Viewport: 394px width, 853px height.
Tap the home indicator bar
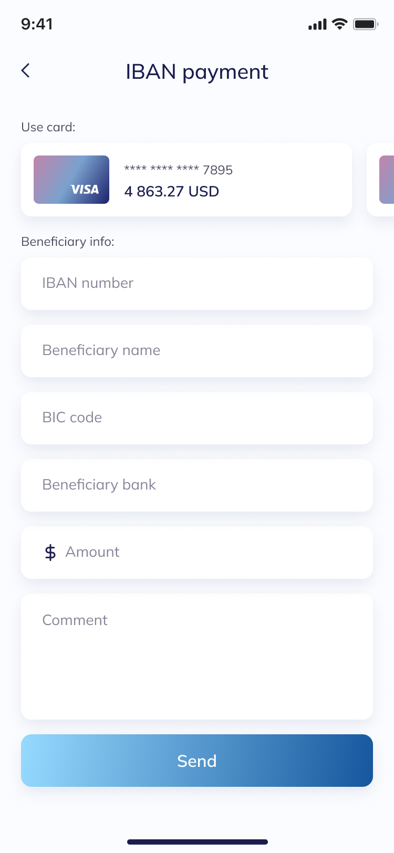coord(197,842)
